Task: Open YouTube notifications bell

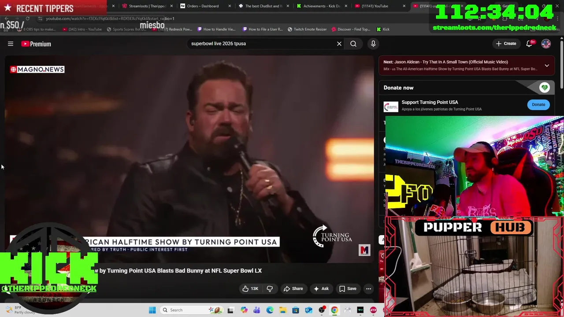Action: tap(530, 44)
